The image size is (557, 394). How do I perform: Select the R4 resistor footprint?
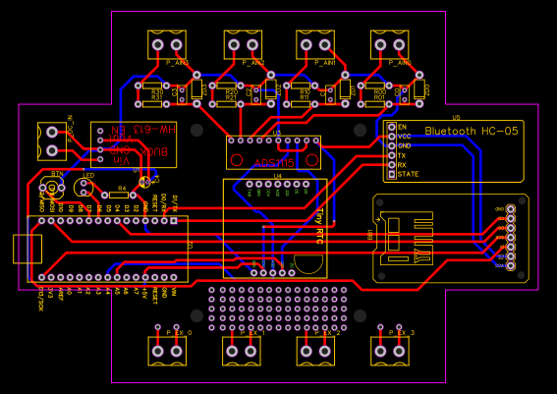119,196
